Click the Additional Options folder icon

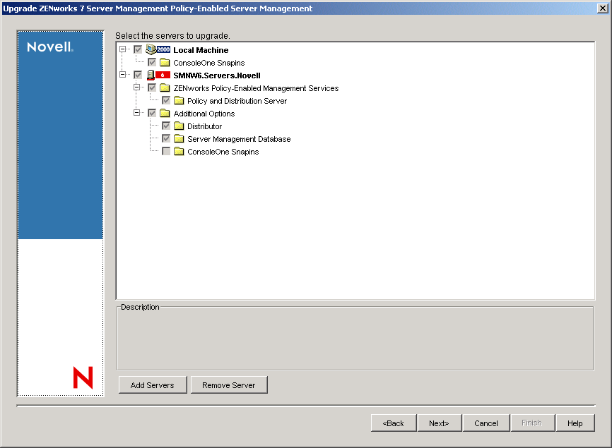pyautogui.click(x=165, y=113)
